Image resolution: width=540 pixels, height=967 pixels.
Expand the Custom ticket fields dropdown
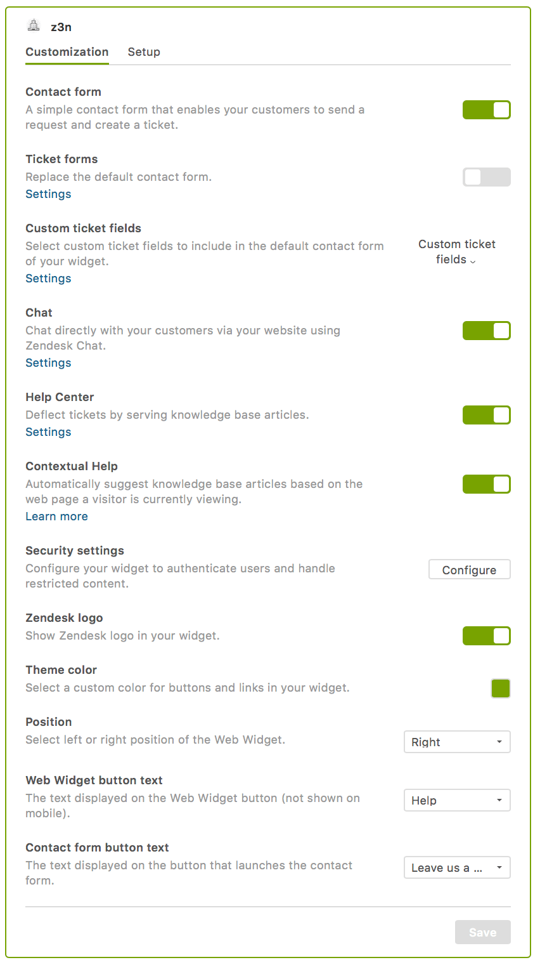456,252
